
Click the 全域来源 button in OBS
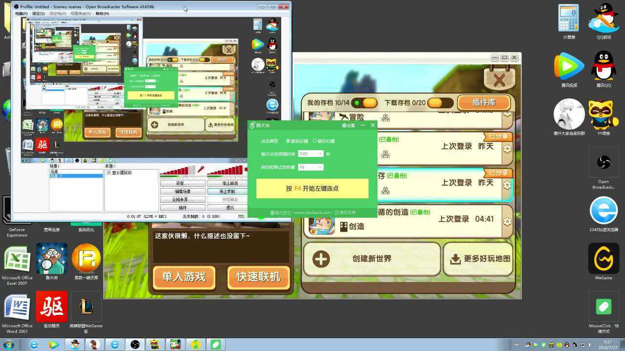[x=183, y=199]
